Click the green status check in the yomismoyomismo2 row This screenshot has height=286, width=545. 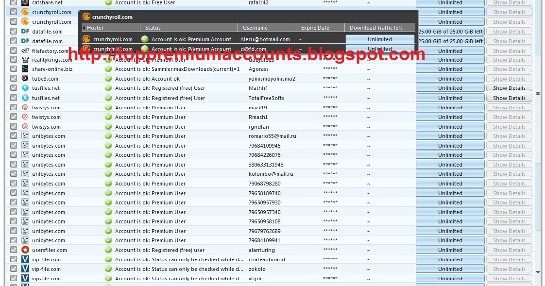pos(108,78)
